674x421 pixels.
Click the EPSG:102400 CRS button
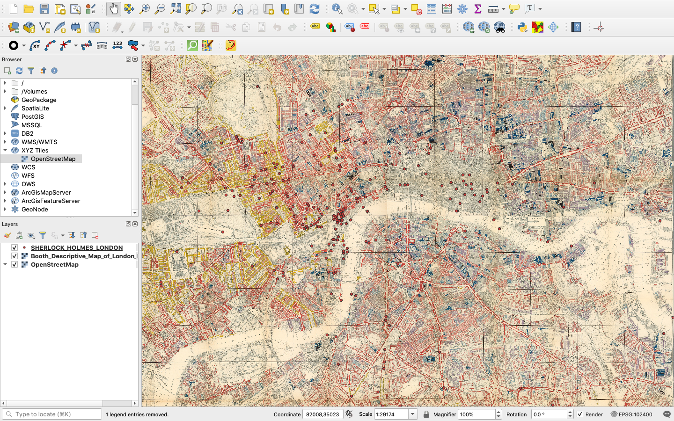[x=631, y=414]
